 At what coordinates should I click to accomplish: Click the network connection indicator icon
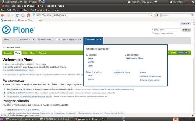(x=193, y=2)
